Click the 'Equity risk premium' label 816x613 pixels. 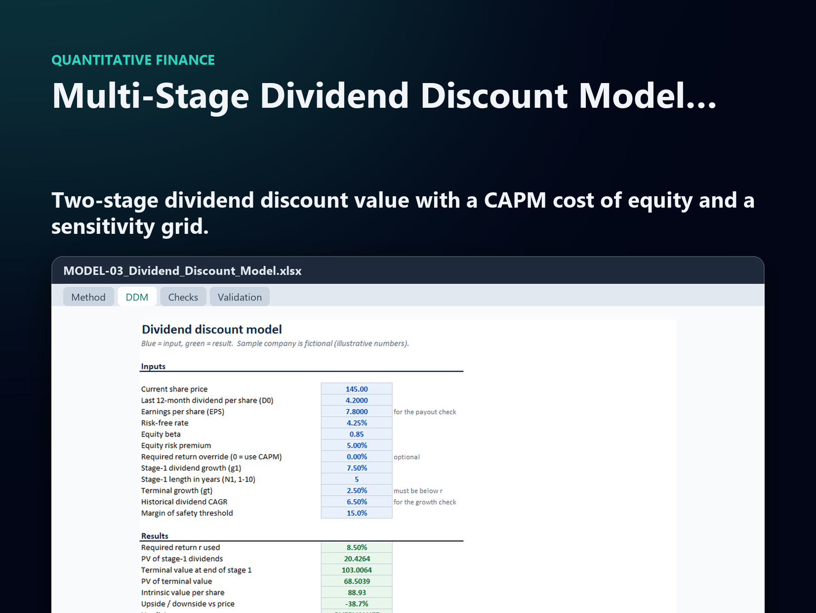[x=176, y=445]
